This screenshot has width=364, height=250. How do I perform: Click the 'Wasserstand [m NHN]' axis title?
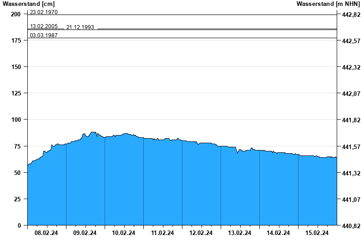pyautogui.click(x=328, y=4)
